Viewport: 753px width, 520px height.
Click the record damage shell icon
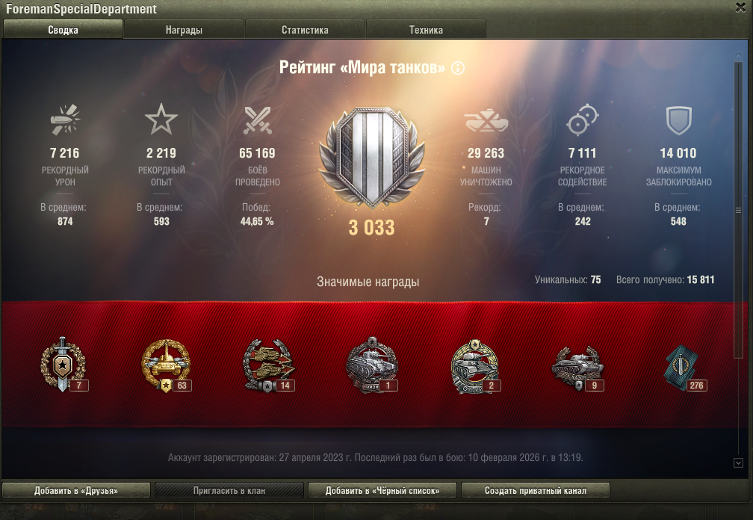[x=65, y=119]
